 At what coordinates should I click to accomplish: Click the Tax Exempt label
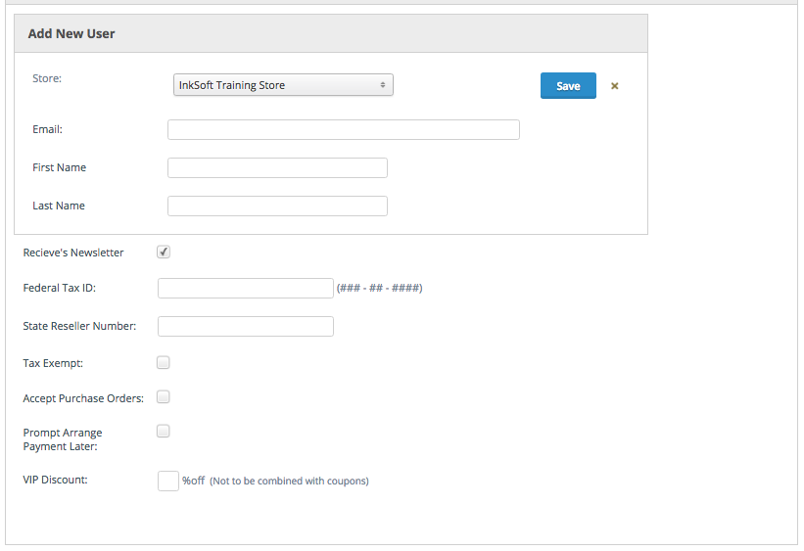point(53,363)
